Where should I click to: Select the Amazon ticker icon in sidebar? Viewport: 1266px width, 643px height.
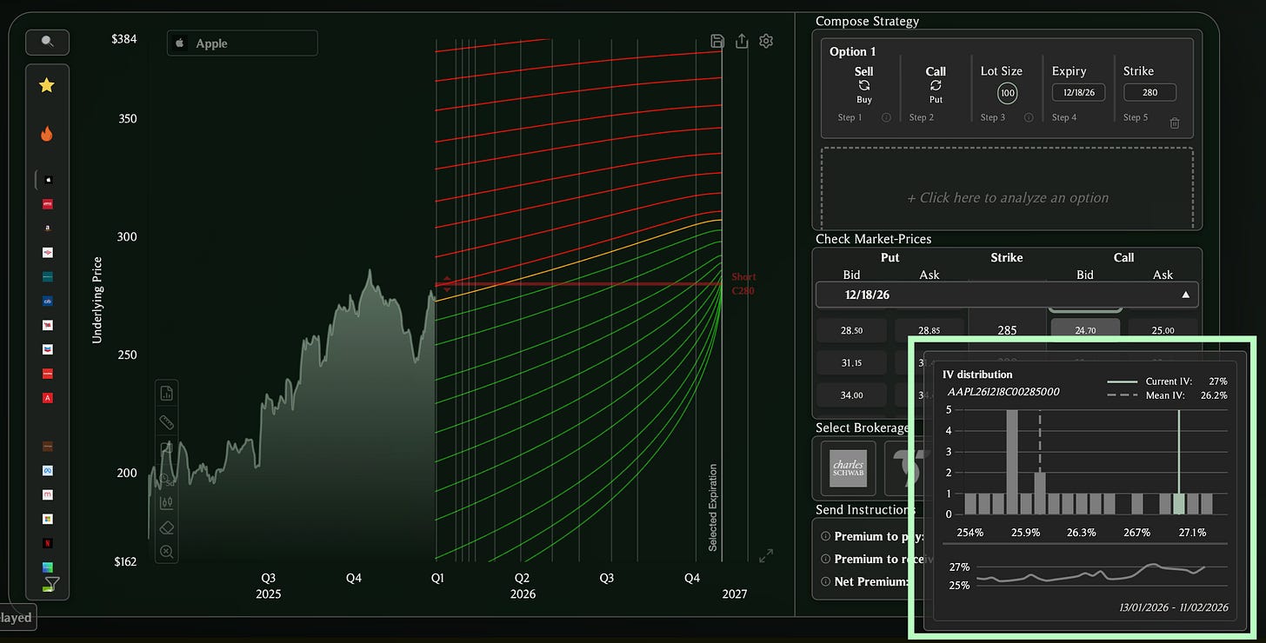tap(48, 228)
